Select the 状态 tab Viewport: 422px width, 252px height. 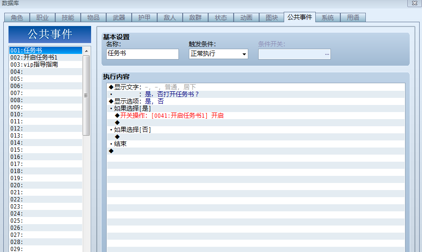coord(221,17)
